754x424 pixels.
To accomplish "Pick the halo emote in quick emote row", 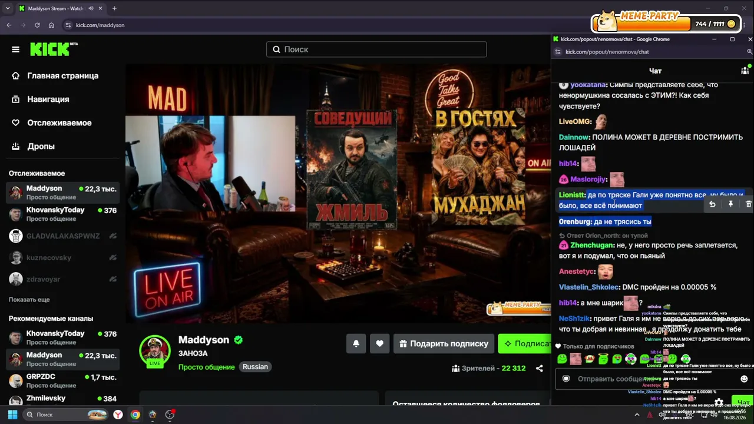I will (x=603, y=359).
